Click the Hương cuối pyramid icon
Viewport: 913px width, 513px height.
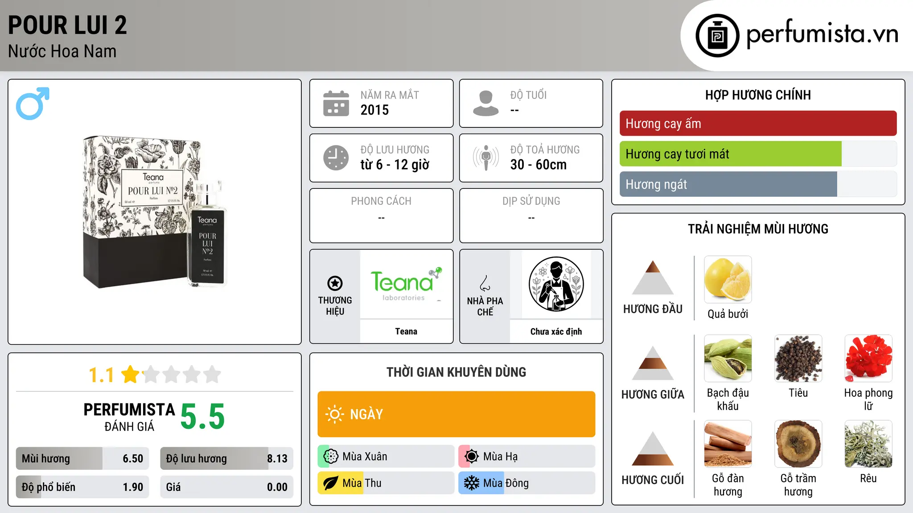click(653, 448)
